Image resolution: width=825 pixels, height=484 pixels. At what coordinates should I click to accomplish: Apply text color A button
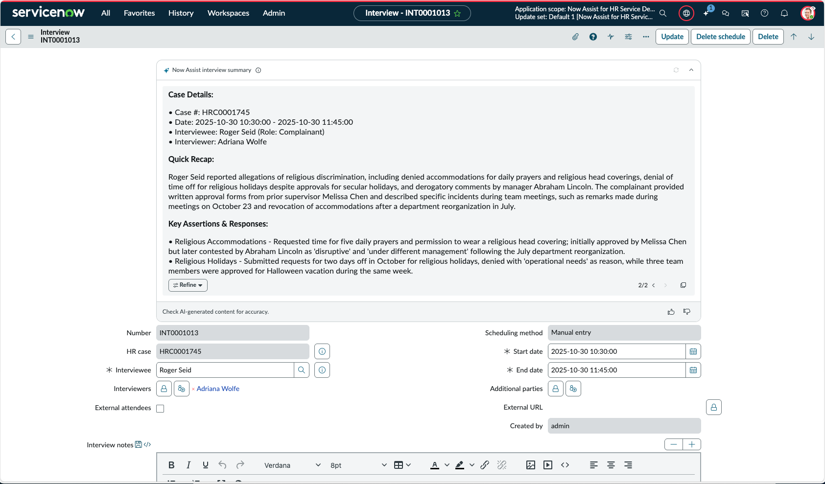(x=435, y=465)
